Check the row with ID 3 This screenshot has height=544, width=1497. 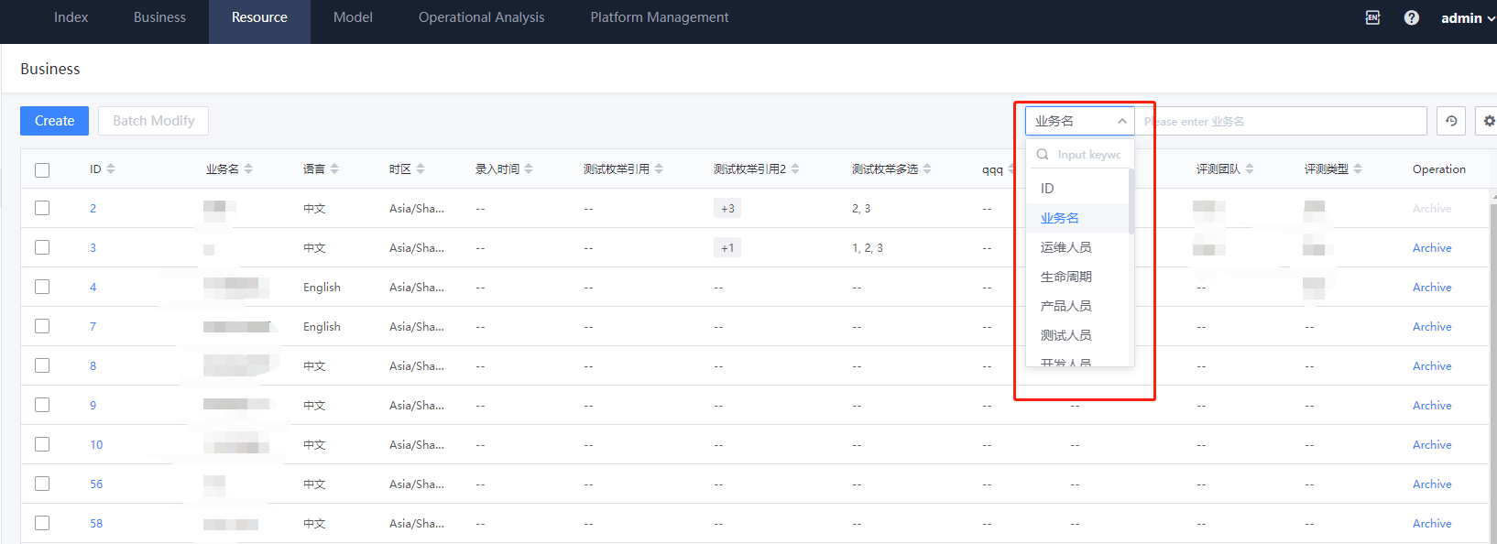point(42,247)
